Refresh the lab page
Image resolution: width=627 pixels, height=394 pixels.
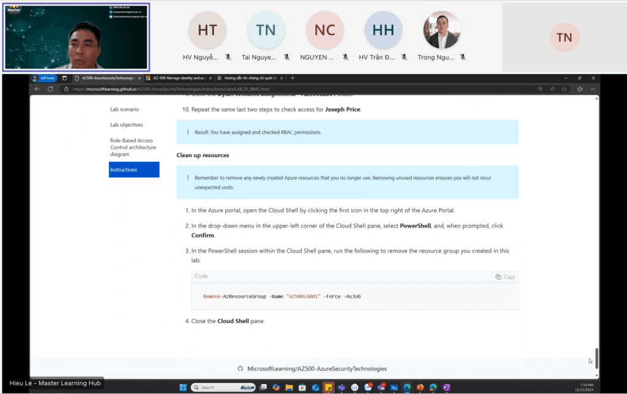50,89
